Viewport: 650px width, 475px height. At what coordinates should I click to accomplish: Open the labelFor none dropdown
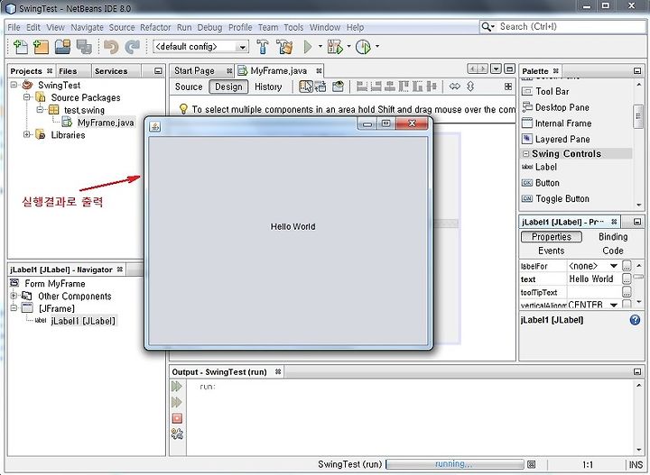614,266
